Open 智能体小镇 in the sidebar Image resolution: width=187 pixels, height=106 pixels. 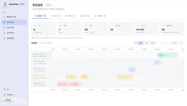[14, 17]
